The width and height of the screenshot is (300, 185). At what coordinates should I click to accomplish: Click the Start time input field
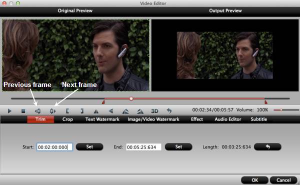(x=54, y=147)
